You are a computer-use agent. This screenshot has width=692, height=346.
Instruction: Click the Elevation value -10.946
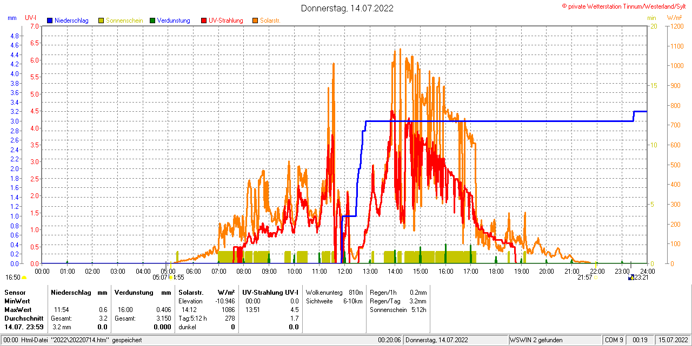tap(224, 301)
